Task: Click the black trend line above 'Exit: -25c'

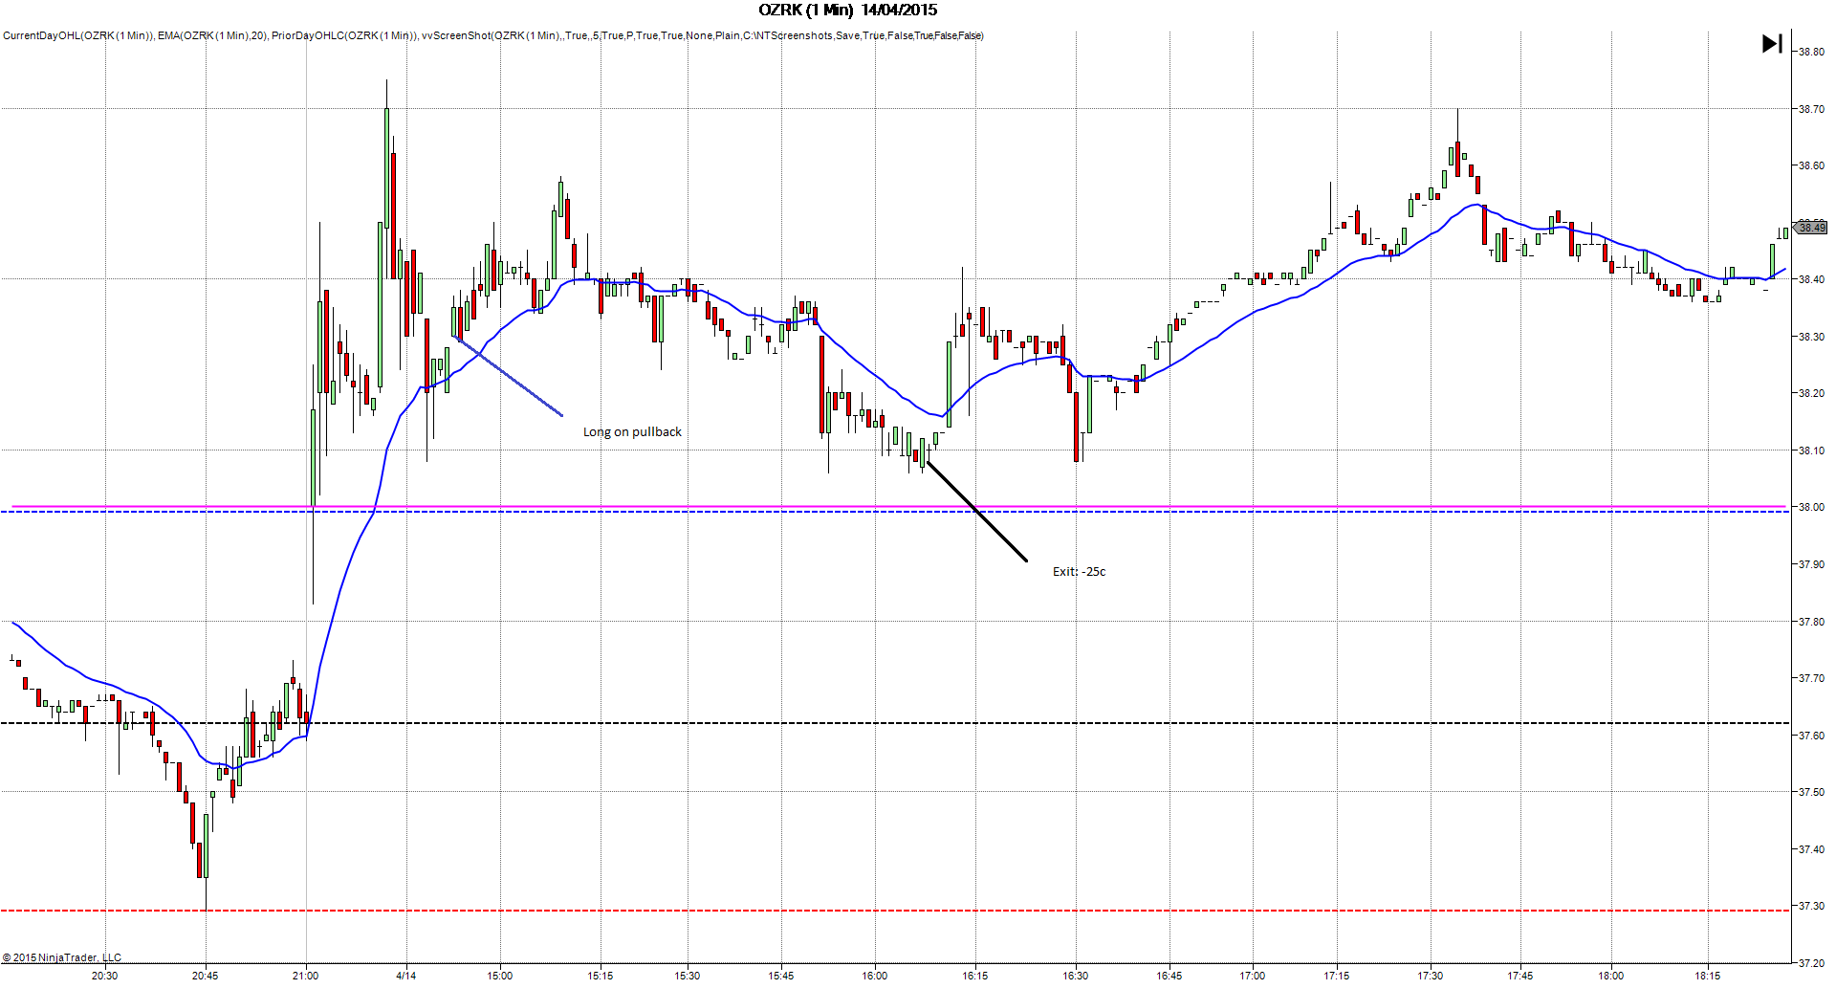Action: [976, 511]
